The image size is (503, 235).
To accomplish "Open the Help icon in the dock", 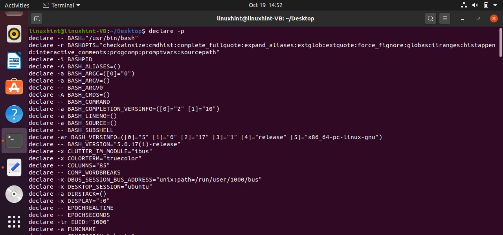I will 14,114.
